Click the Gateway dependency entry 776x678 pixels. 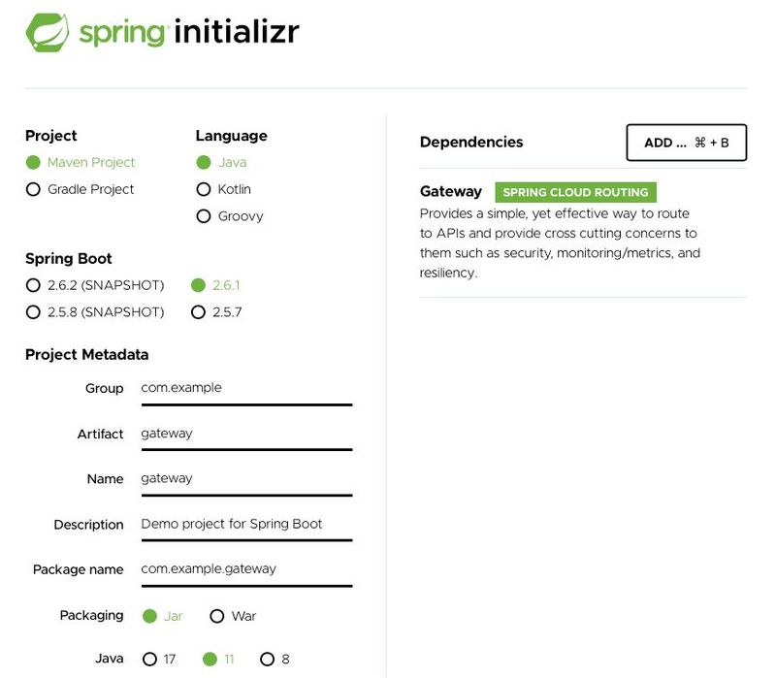pyautogui.click(x=451, y=192)
